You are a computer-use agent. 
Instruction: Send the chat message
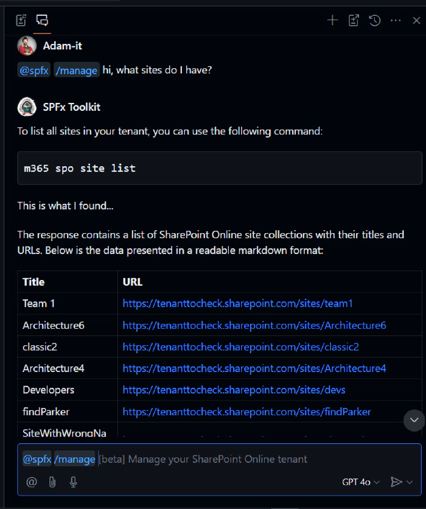tap(396, 482)
